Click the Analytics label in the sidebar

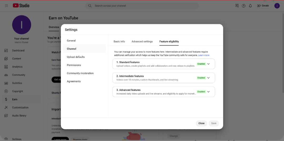17,67
